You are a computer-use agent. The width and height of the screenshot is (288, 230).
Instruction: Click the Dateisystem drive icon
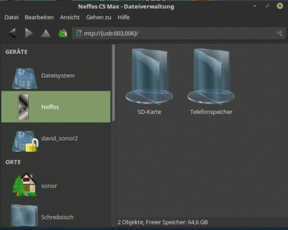[x=24, y=79]
